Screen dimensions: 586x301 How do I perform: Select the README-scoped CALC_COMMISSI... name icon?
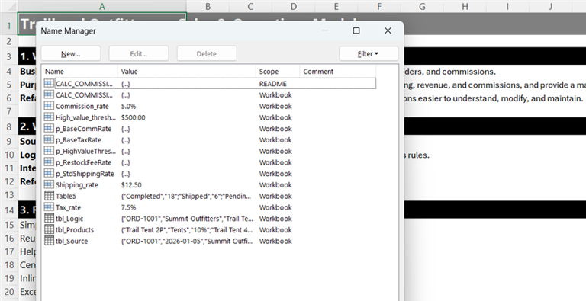[x=49, y=84]
